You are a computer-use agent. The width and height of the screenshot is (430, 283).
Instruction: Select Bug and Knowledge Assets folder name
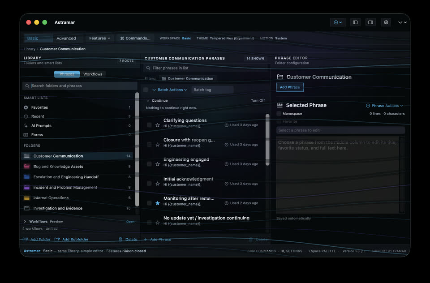(x=58, y=167)
